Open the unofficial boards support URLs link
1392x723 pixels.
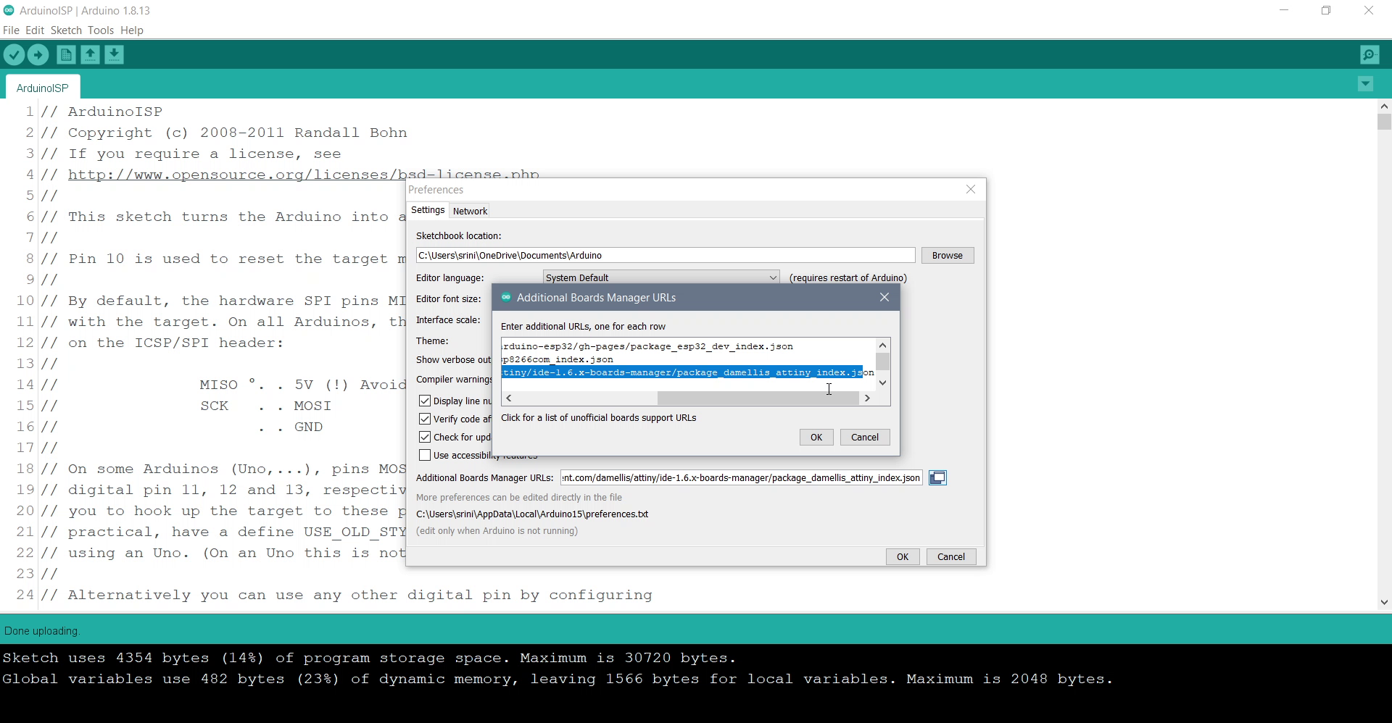click(x=599, y=418)
